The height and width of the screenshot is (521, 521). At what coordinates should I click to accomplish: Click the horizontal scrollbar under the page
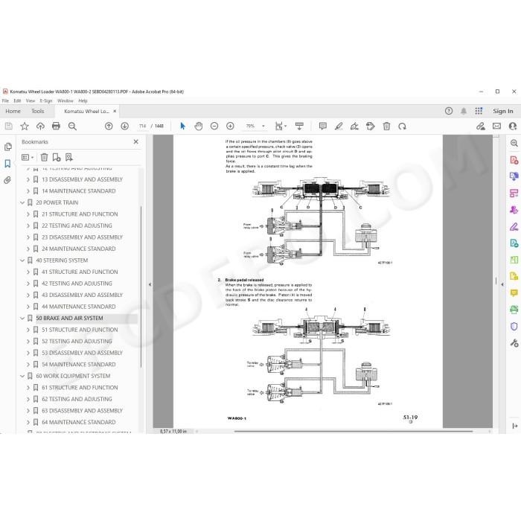354,431
